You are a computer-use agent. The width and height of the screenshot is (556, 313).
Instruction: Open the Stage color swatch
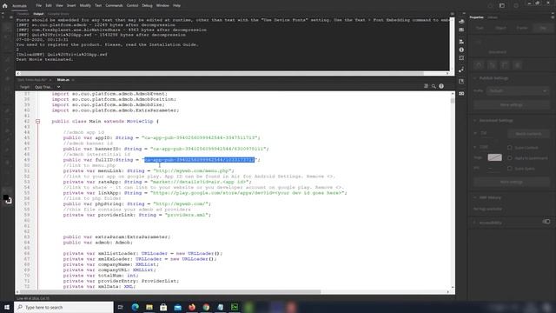tap(494, 157)
